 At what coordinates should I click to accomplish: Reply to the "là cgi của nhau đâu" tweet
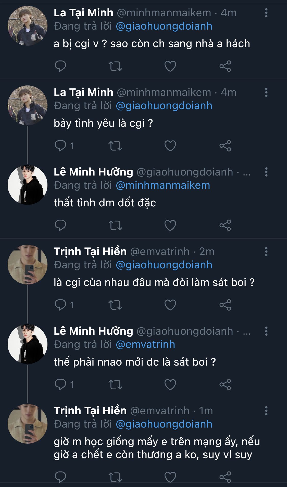(60, 305)
